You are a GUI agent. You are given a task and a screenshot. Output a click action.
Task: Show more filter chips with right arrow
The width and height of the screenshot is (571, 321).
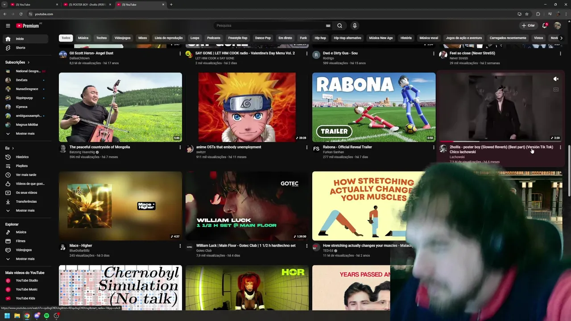[x=561, y=38]
